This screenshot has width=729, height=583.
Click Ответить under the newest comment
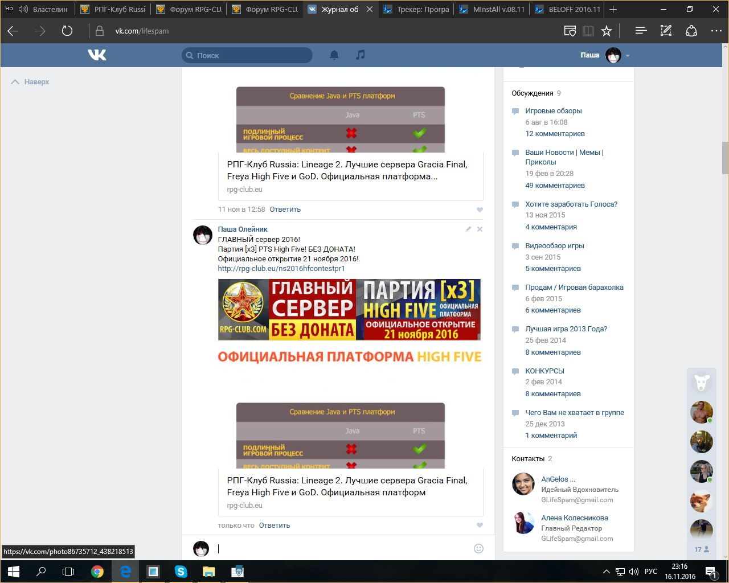(274, 525)
